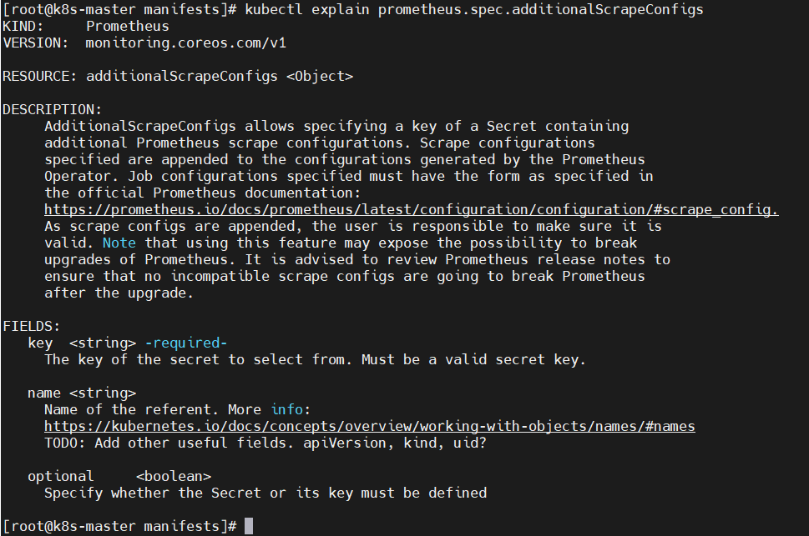
Task: Click the 'key' field name
Action: click(40, 343)
